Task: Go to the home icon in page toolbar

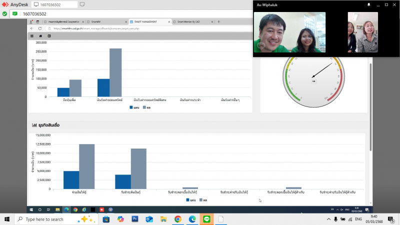Action: [x=40, y=36]
